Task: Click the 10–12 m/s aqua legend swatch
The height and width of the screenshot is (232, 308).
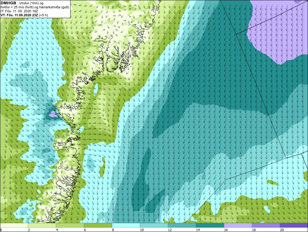Action: (154, 225)
